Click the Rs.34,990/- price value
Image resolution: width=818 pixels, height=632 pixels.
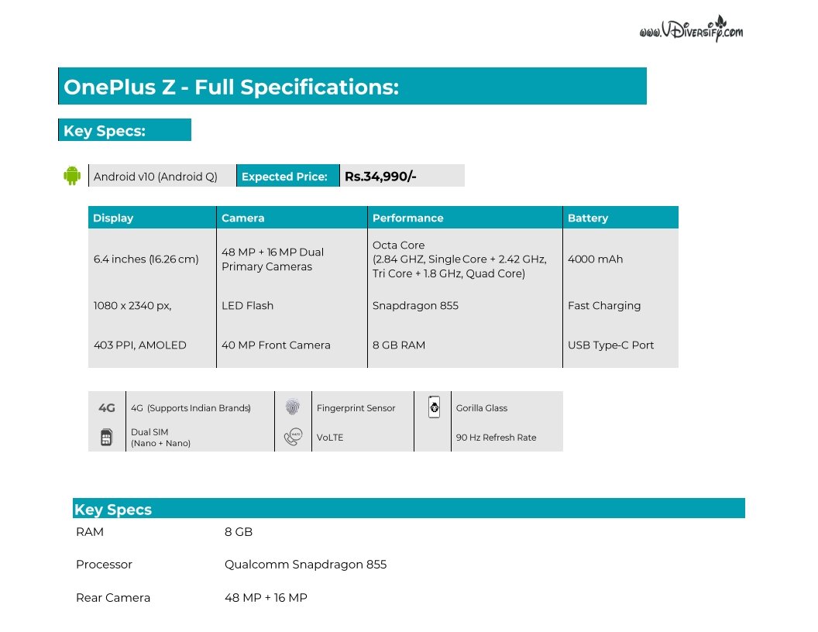380,177
